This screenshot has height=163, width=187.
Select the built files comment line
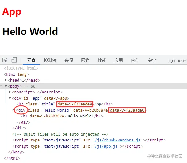point(60,134)
